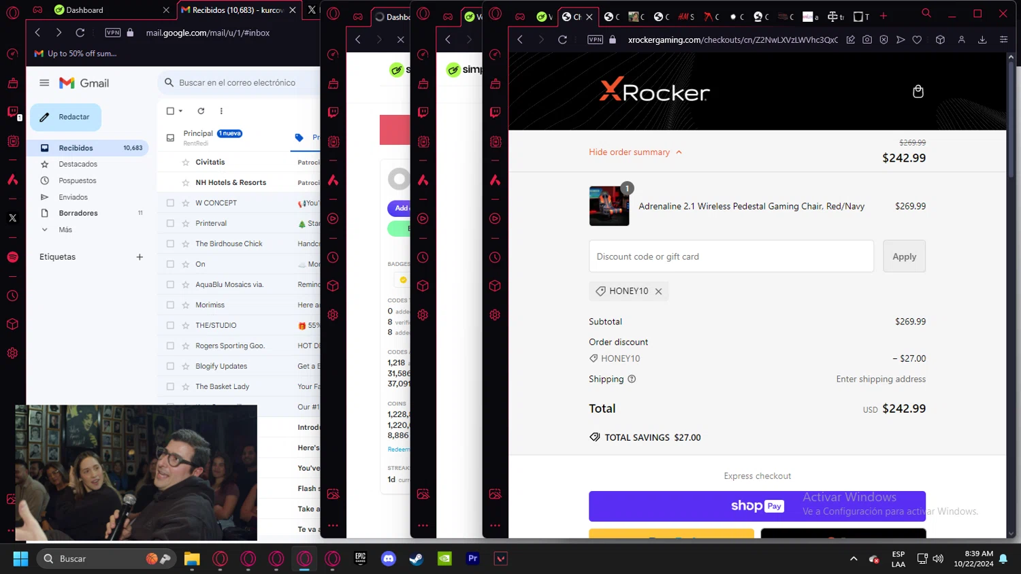Switch to the Dashboard tab in the Gmail window
1021x574 pixels.
[112, 10]
